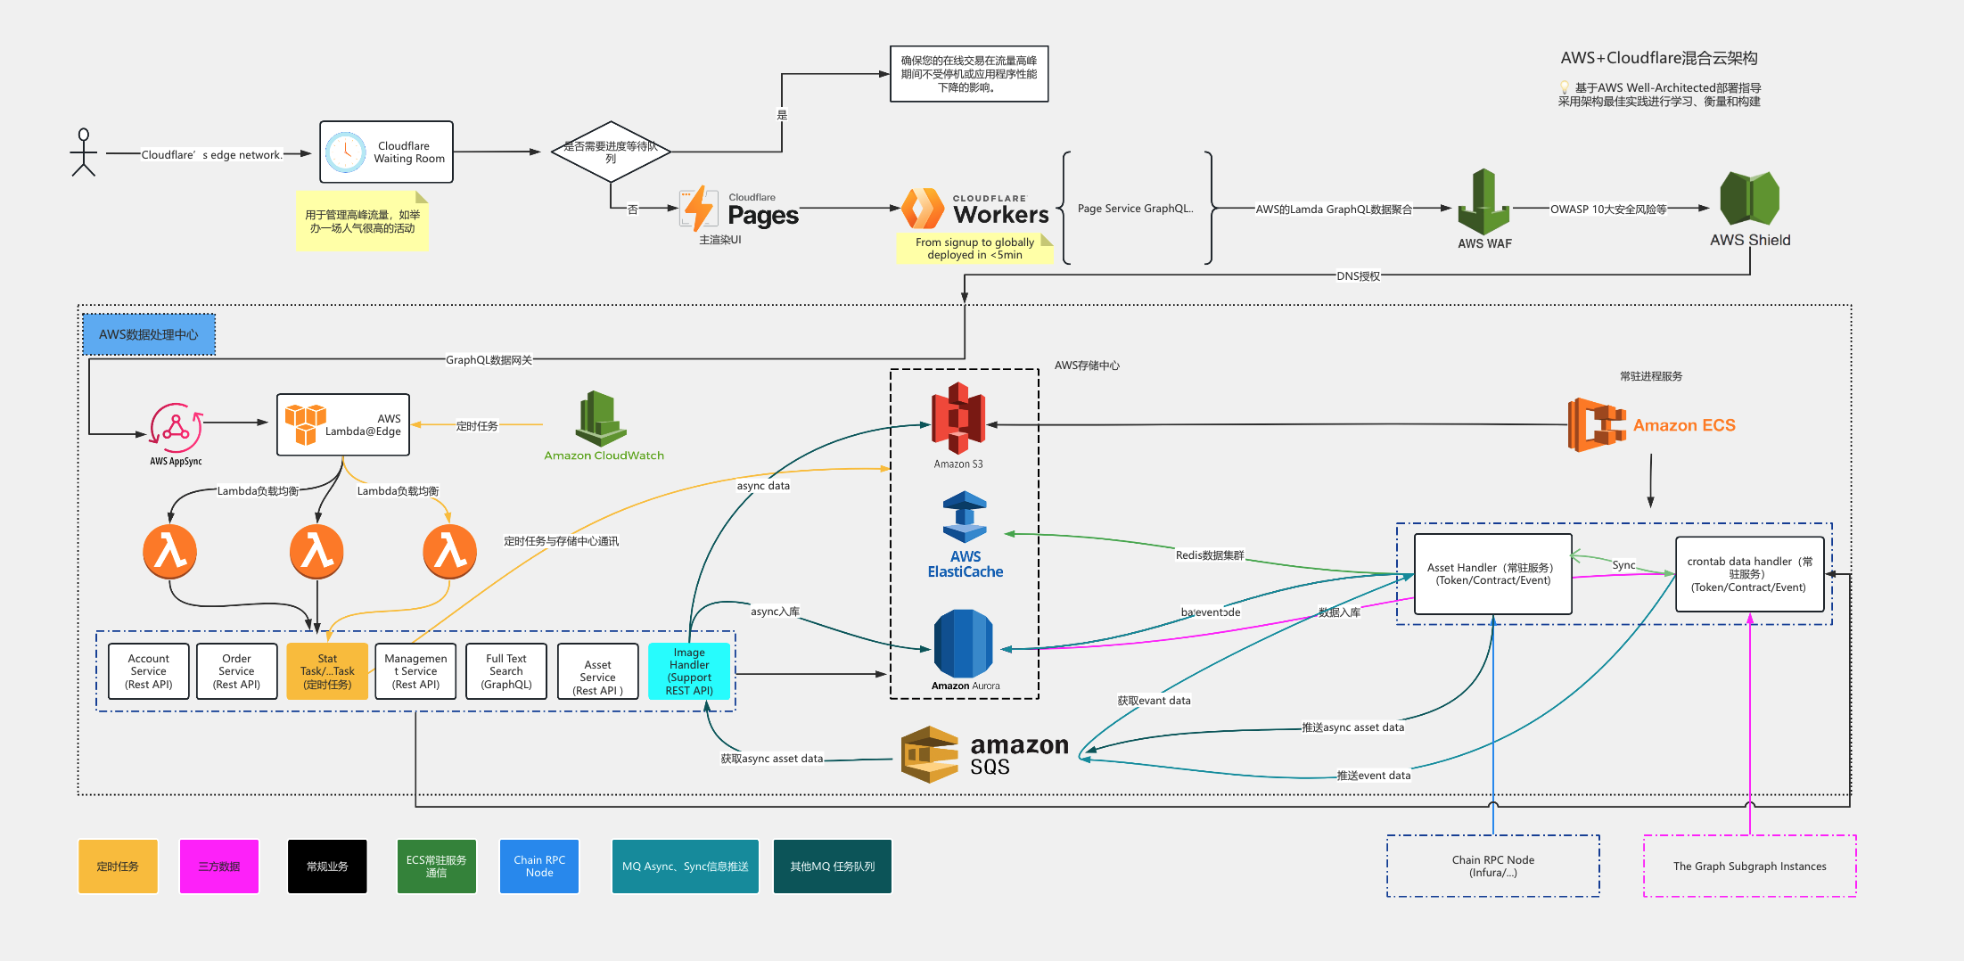Viewport: 1964px width, 961px height.
Task: Click the blue AWS数据处理中心 label box
Action: [x=149, y=334]
